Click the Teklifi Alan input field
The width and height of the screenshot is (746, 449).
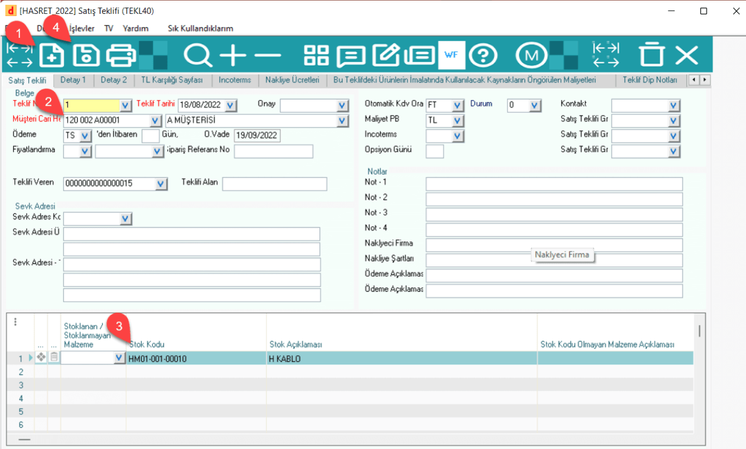click(x=274, y=184)
